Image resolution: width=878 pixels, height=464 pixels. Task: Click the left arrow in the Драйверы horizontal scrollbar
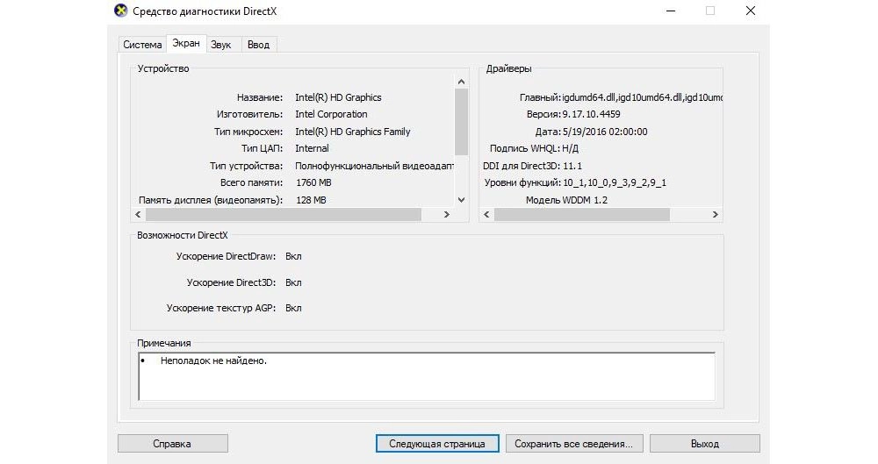pos(486,214)
